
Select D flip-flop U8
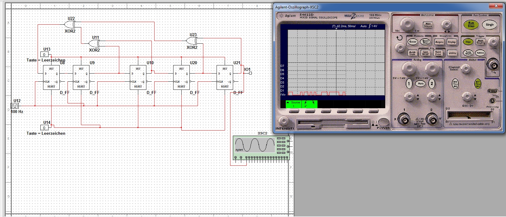51,77
